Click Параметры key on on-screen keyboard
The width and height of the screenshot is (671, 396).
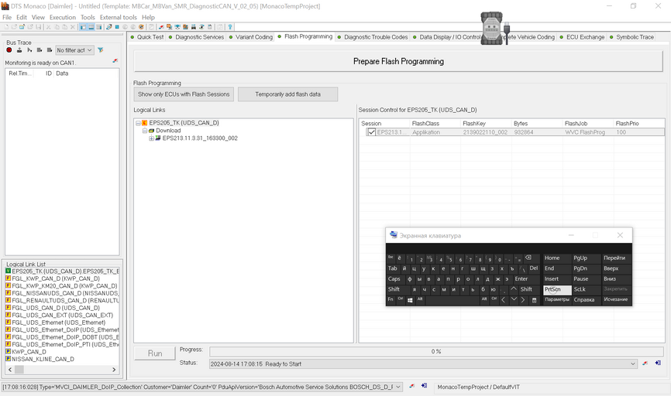pyautogui.click(x=557, y=300)
